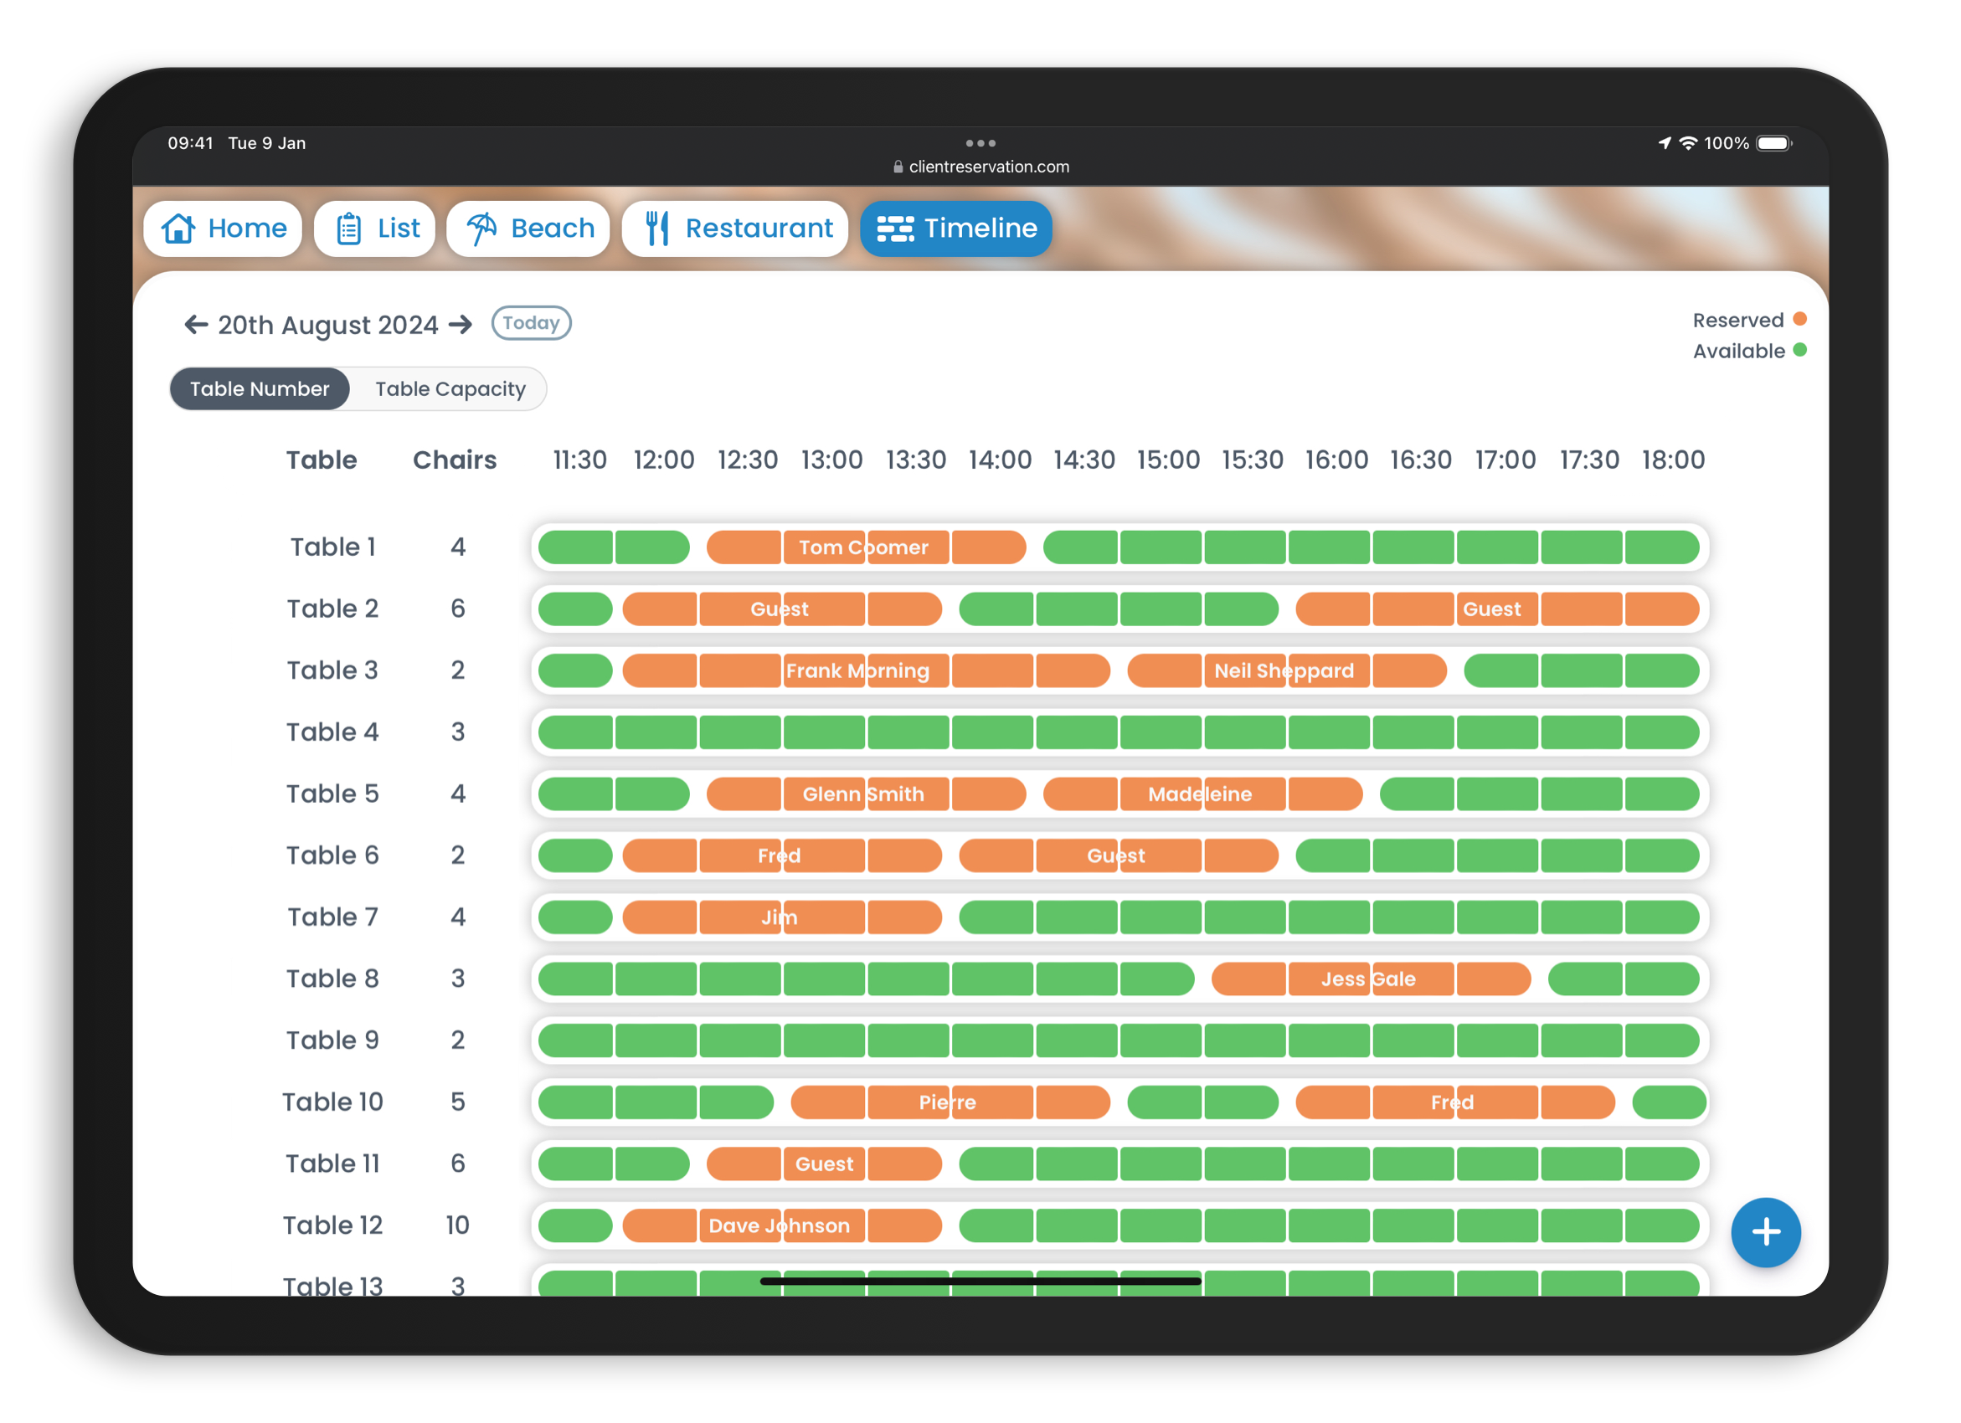Click the Restaurant fork and knife icon

tap(657, 229)
